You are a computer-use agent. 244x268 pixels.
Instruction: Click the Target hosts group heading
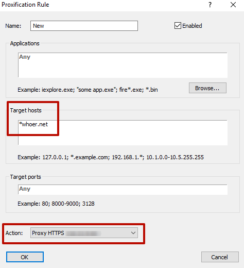pos(26,110)
